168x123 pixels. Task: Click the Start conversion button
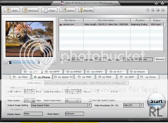(x=156, y=101)
